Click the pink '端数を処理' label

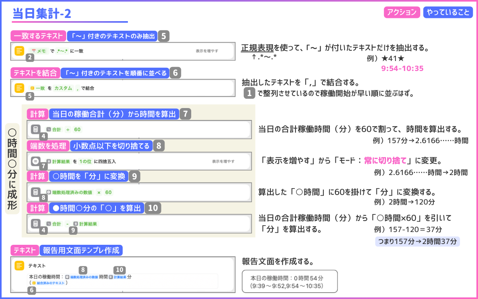[49, 146]
